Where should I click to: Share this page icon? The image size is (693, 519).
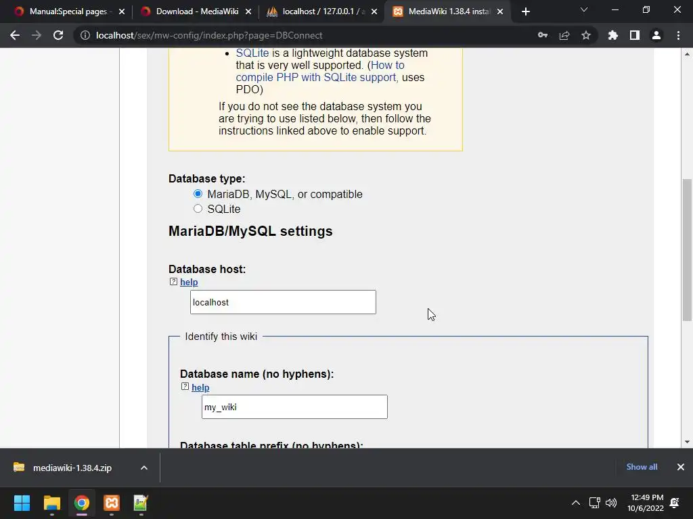point(564,35)
